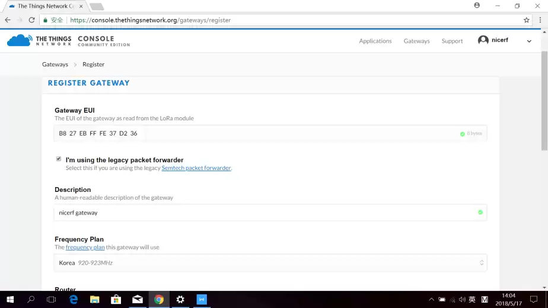548x308 pixels.
Task: Open the Applications menu item
Action: [375, 41]
